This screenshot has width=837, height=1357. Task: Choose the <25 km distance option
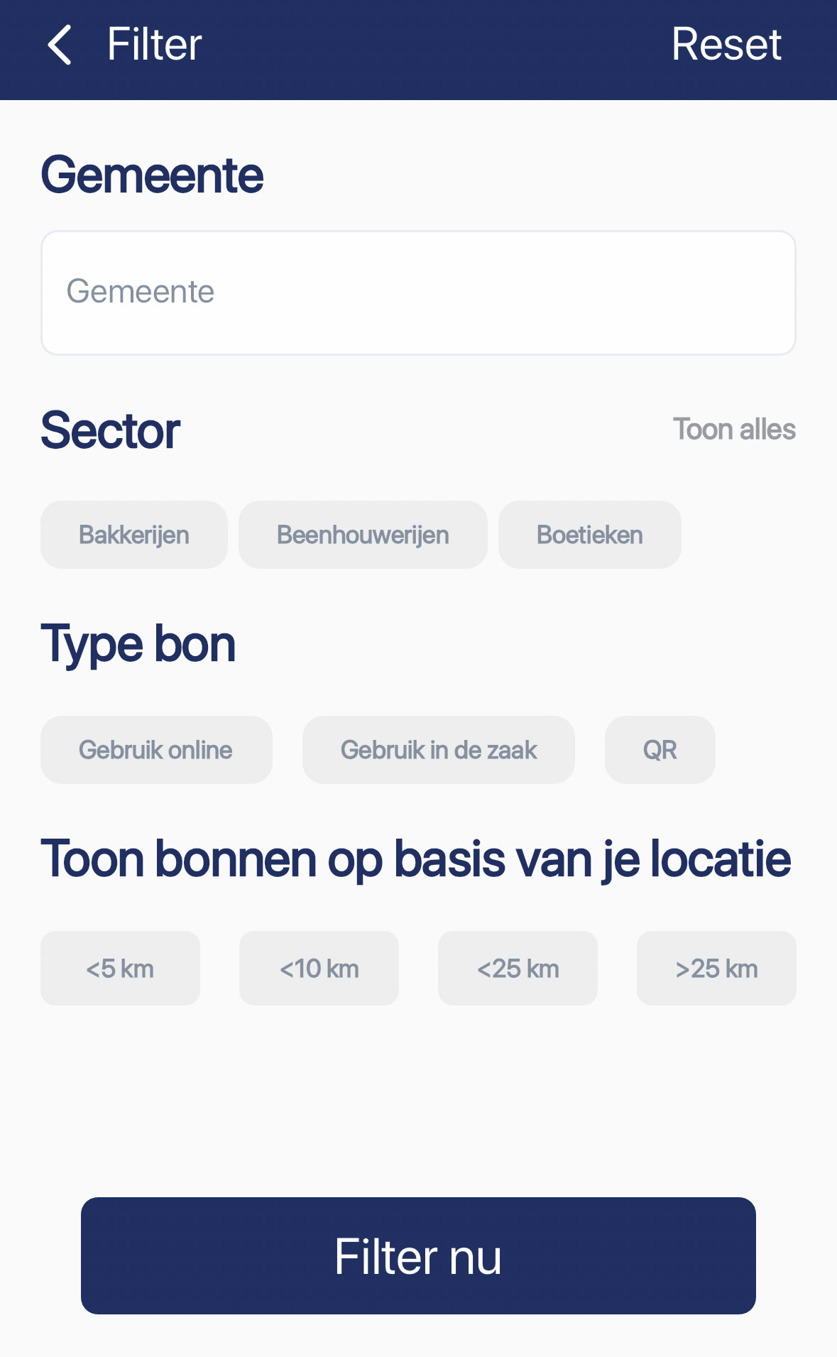coord(518,969)
